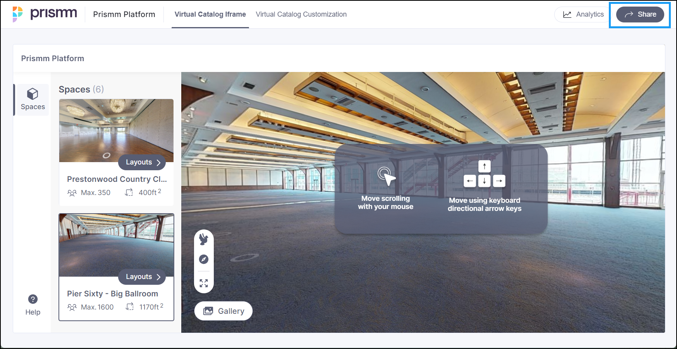Click the down arrow key icon
677x349 pixels.
(485, 181)
